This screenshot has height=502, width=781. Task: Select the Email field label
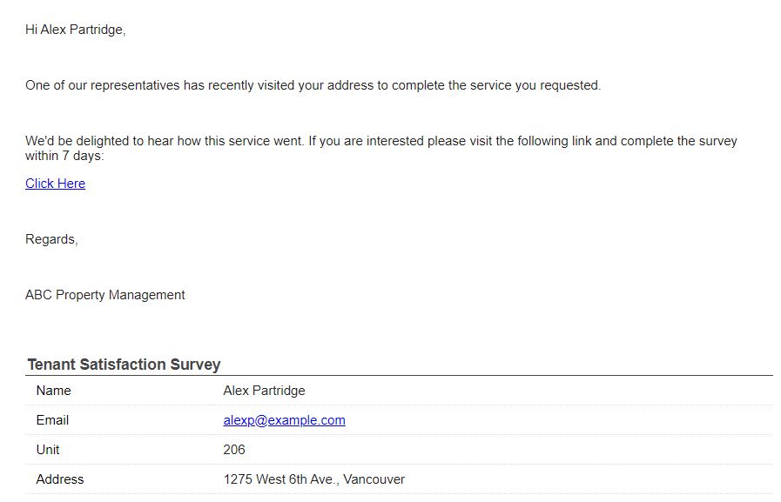click(52, 420)
